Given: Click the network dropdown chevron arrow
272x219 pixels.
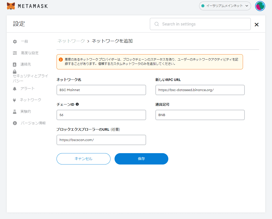Looking at the screenshot, I should pos(247,6).
